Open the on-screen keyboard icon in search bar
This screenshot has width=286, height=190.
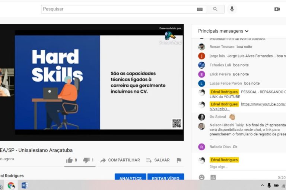point(200,9)
